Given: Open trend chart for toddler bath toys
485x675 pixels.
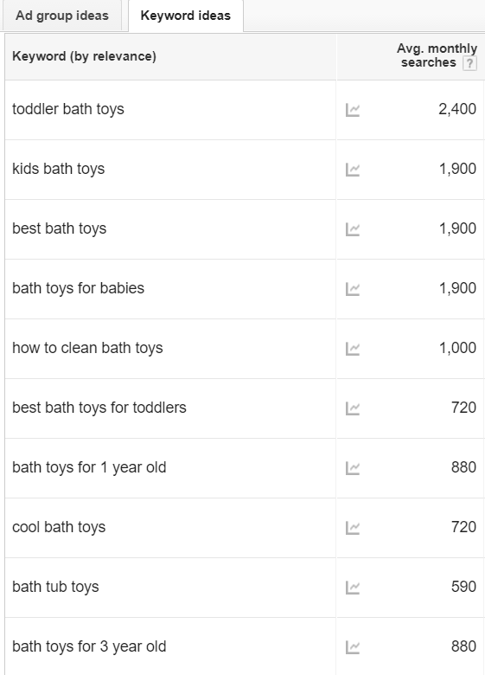Looking at the screenshot, I should click(x=353, y=110).
